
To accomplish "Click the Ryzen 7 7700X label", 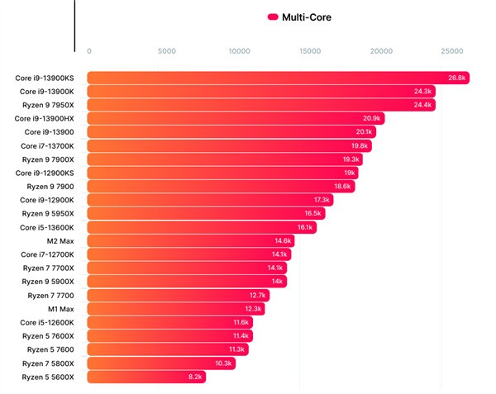I will (x=49, y=268).
